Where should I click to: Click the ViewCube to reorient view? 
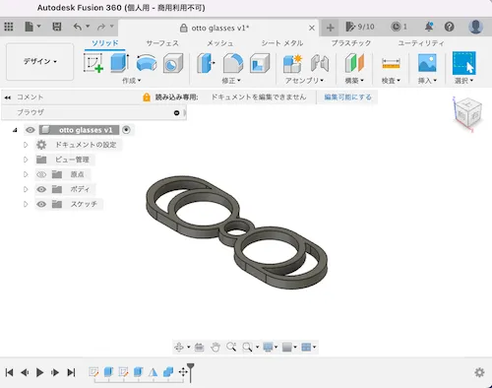tap(468, 113)
